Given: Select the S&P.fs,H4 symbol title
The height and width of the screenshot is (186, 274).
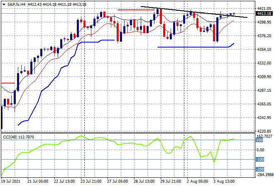Looking at the screenshot, I should pos(16,5).
